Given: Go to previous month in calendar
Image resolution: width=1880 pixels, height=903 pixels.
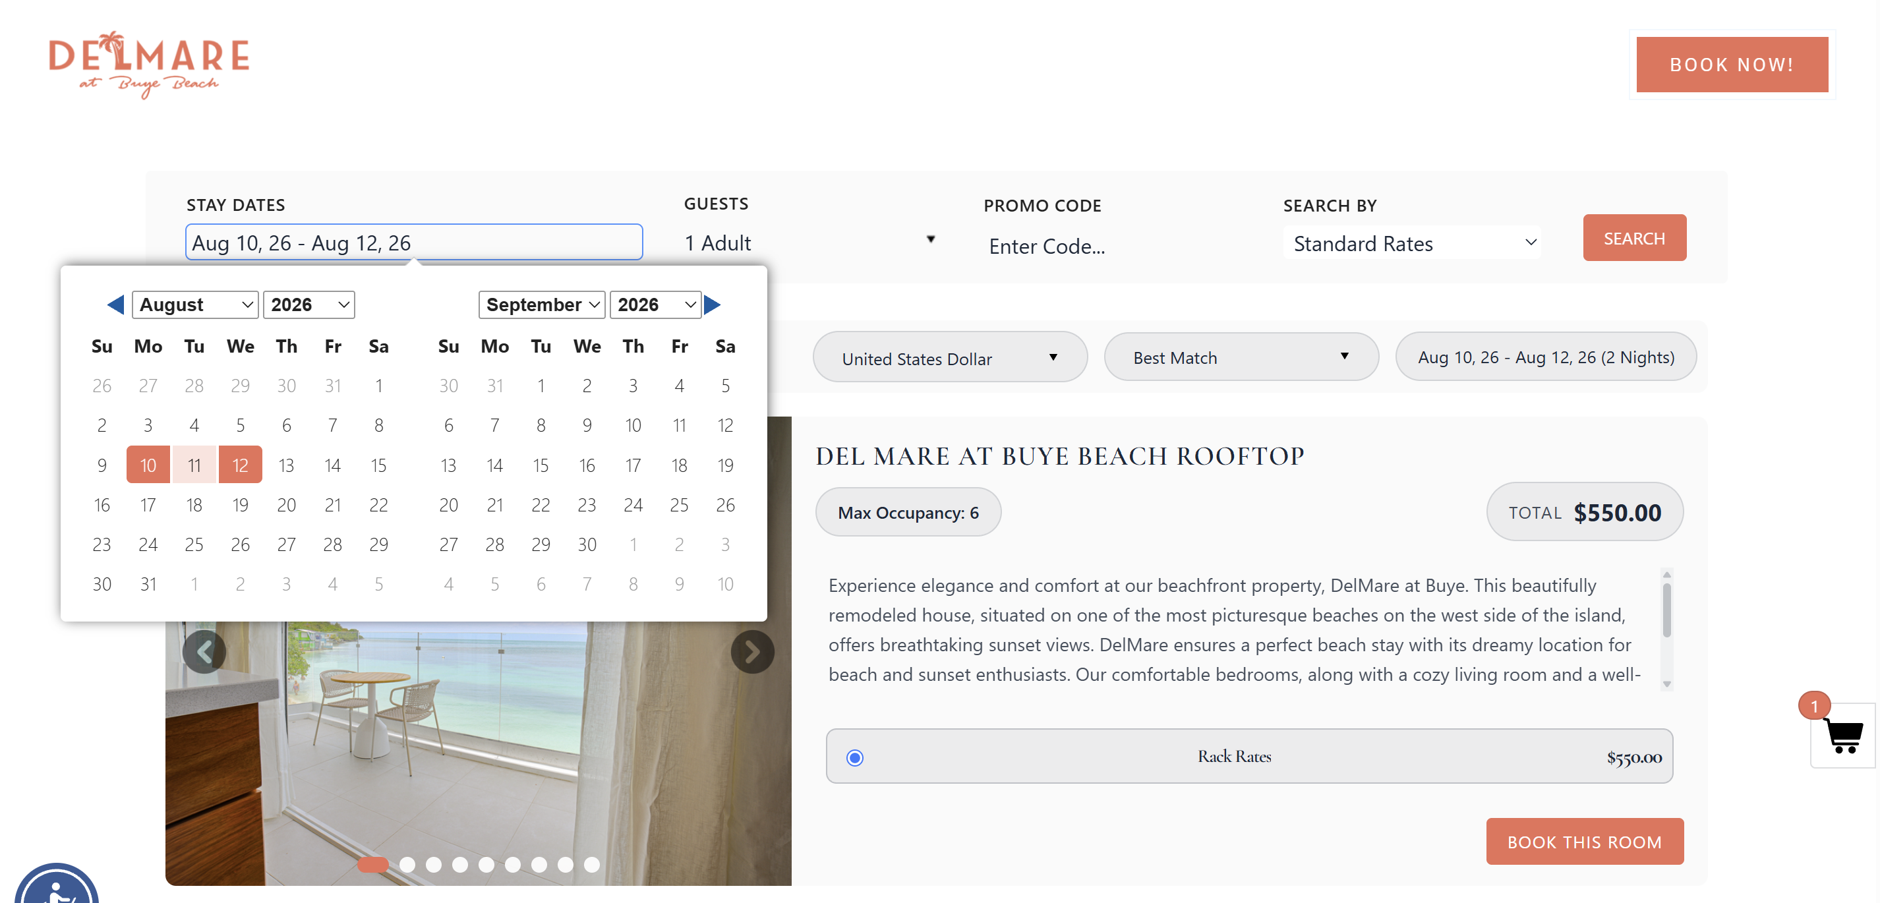Looking at the screenshot, I should 115,305.
